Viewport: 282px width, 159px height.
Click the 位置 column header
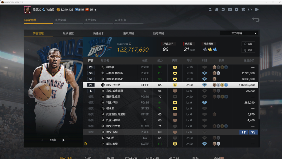pos(145,60)
